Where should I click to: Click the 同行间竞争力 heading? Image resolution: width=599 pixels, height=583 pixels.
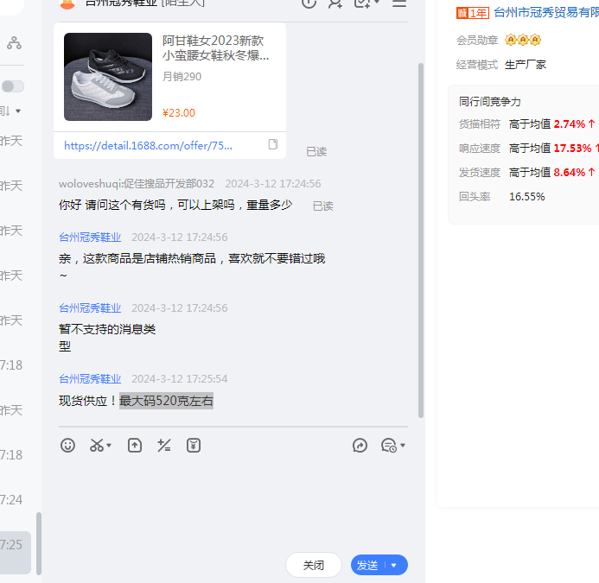[490, 102]
